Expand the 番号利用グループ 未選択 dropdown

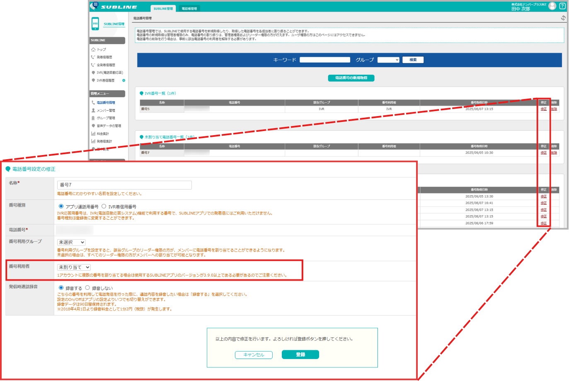72,243
